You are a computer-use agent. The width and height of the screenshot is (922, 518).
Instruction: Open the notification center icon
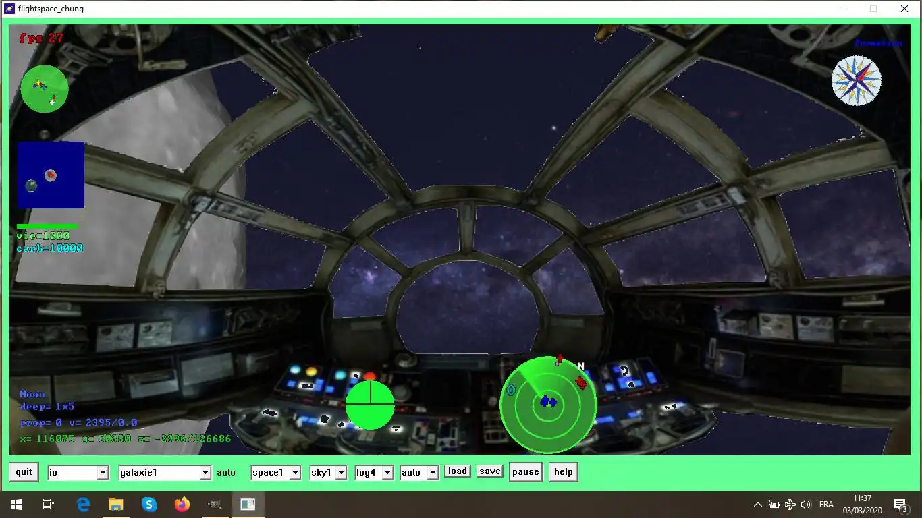(x=901, y=505)
